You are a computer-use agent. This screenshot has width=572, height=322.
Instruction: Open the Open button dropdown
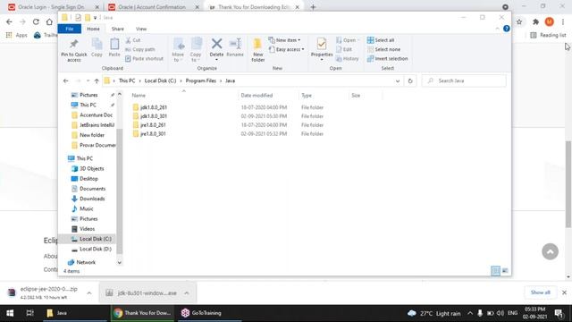coord(348,40)
